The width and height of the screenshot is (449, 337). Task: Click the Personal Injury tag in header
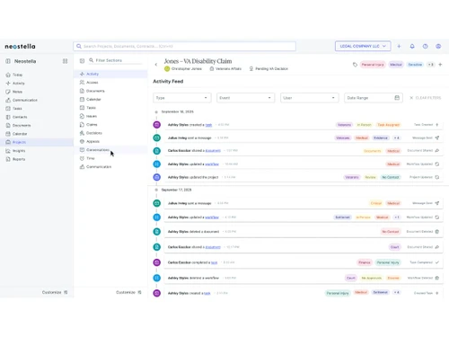point(373,65)
